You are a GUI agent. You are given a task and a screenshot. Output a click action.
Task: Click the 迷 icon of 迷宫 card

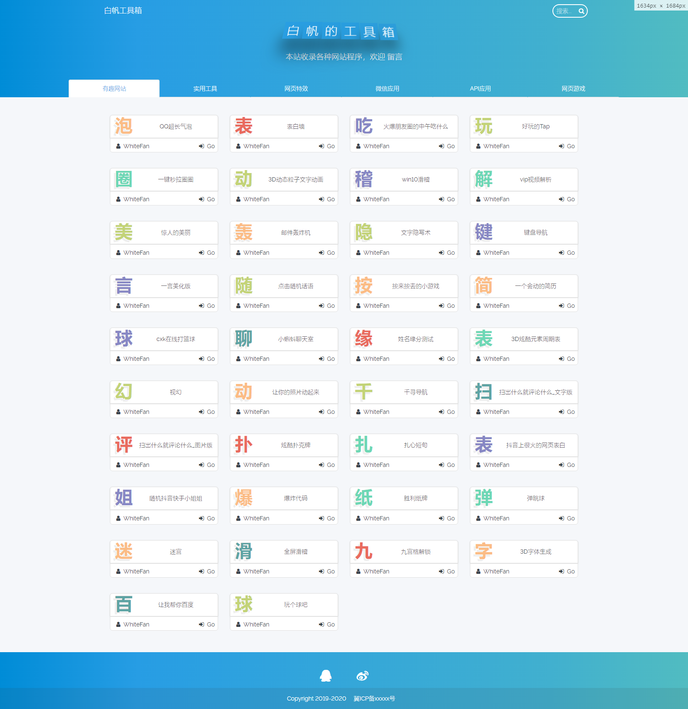coord(124,552)
